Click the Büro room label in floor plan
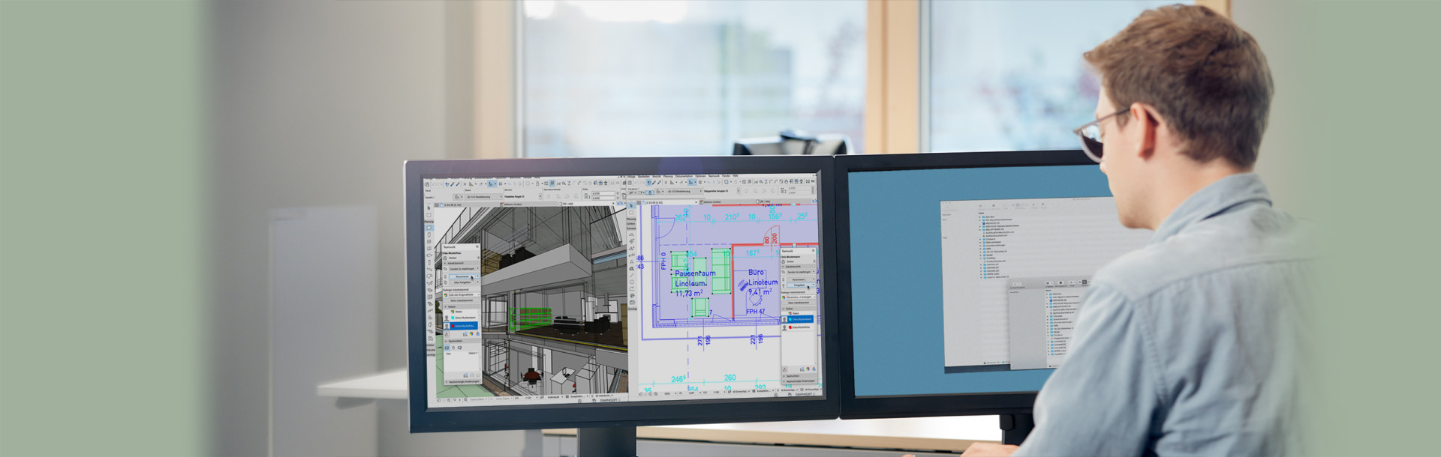The image size is (1441, 457). pos(757,273)
